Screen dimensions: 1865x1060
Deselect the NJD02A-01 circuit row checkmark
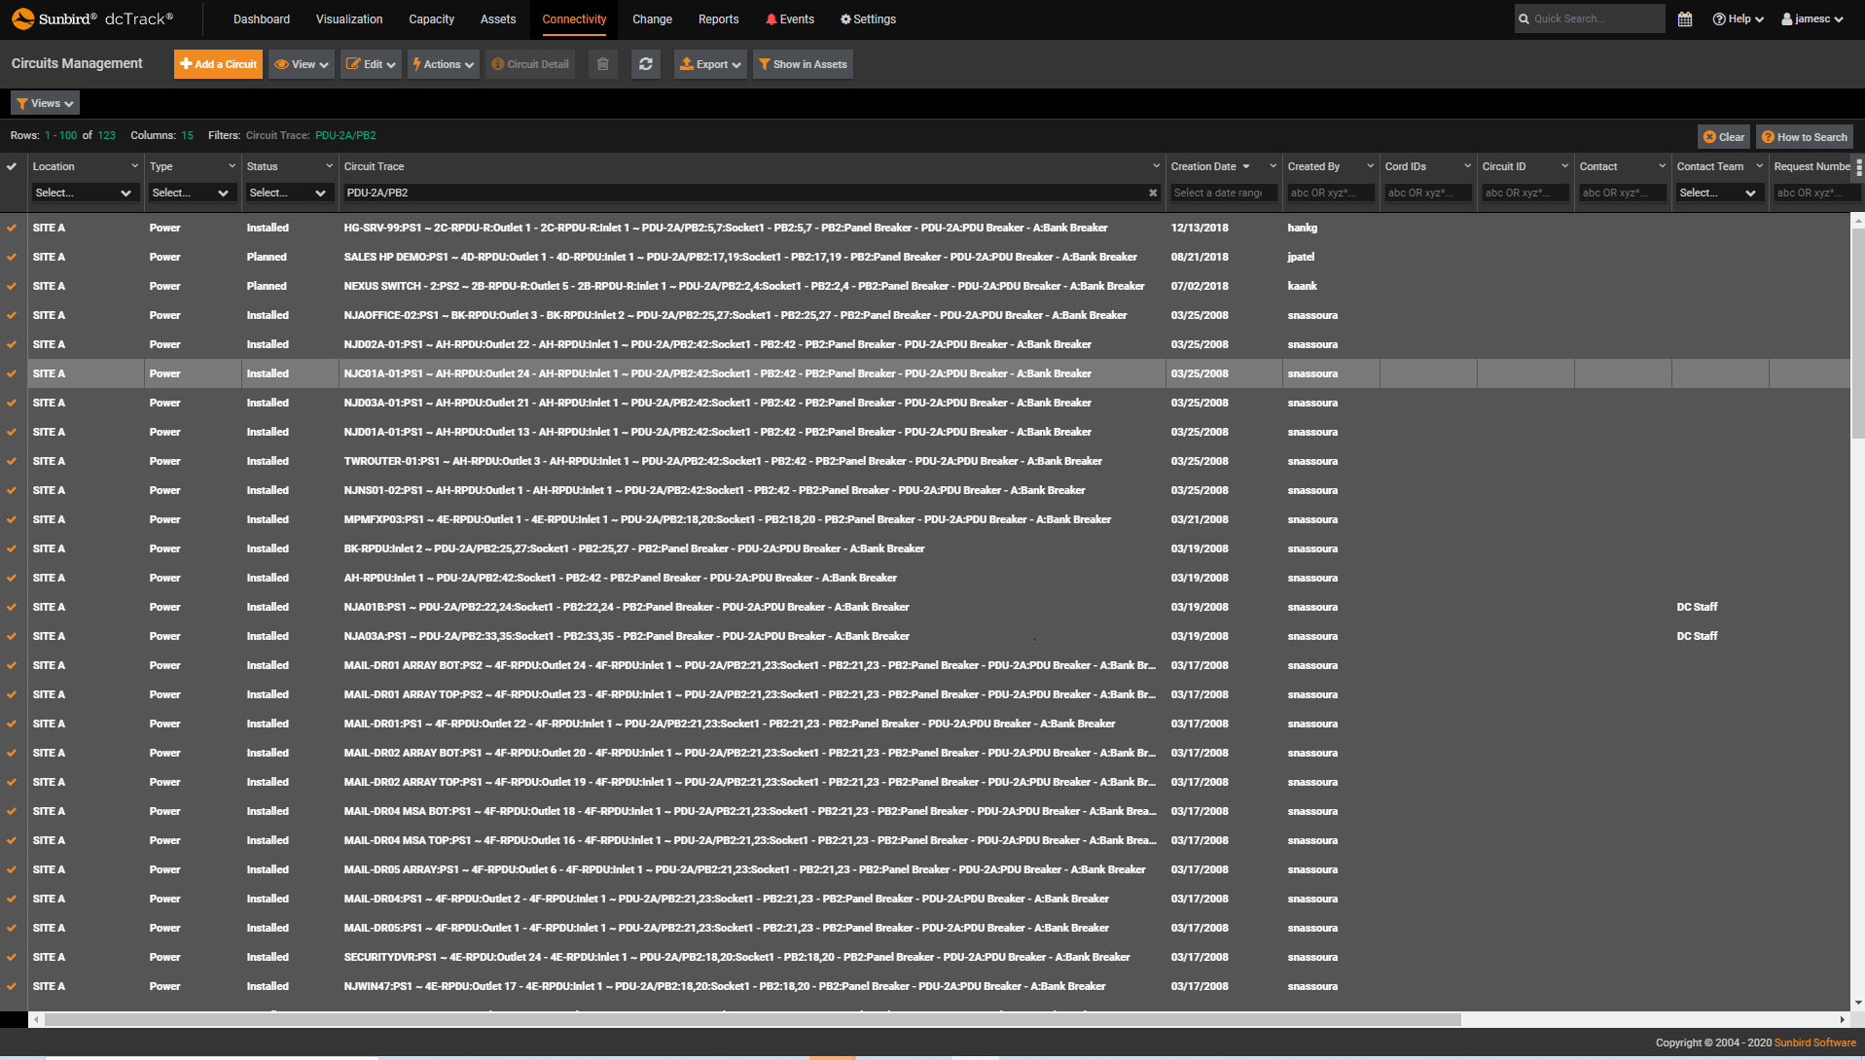pos(11,344)
